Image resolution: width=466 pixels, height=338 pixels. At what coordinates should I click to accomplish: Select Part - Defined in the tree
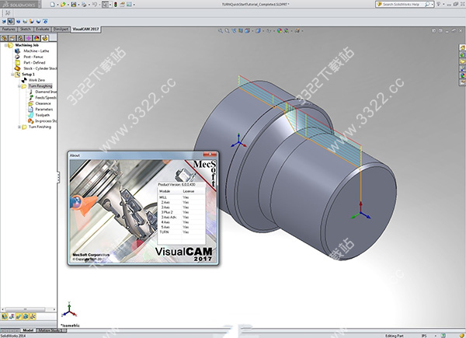(x=34, y=63)
